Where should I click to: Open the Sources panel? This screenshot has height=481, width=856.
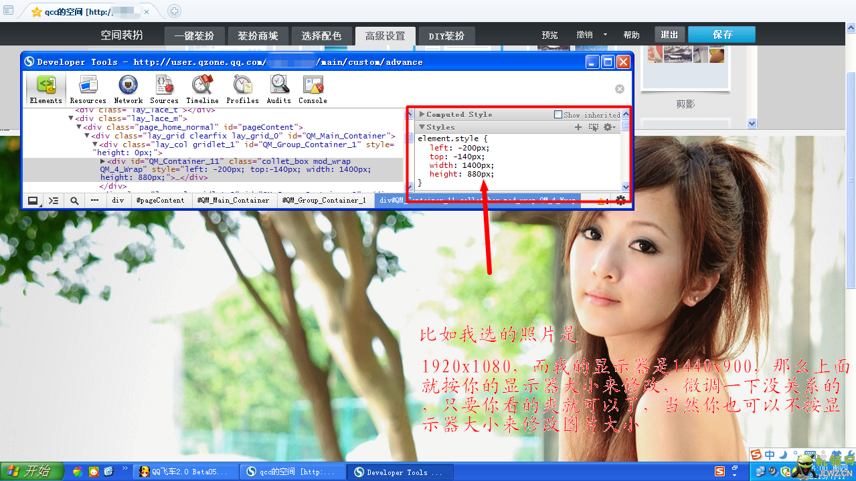164,90
